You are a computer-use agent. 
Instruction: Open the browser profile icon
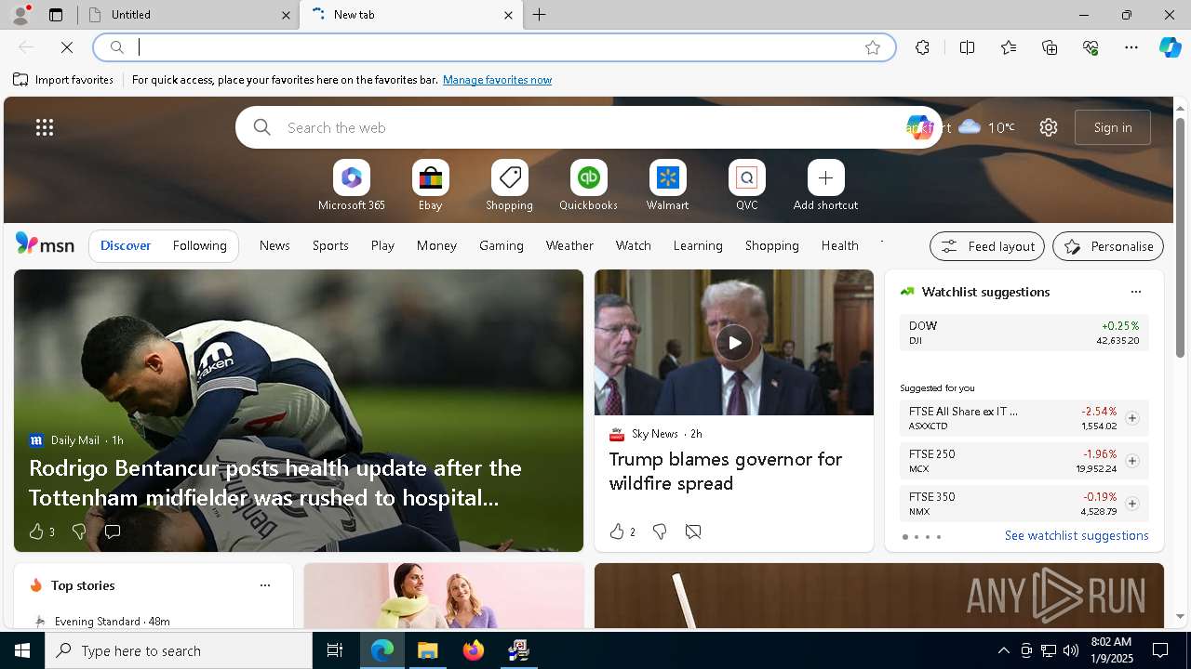[x=20, y=15]
